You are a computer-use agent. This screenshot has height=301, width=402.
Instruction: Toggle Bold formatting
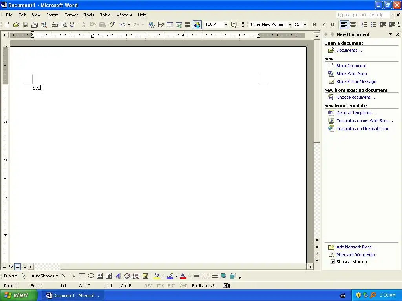[314, 25]
